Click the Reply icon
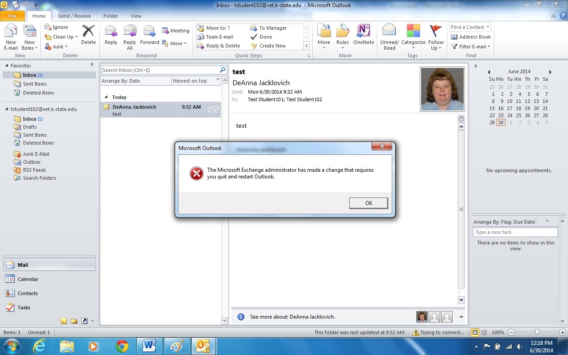 point(111,32)
